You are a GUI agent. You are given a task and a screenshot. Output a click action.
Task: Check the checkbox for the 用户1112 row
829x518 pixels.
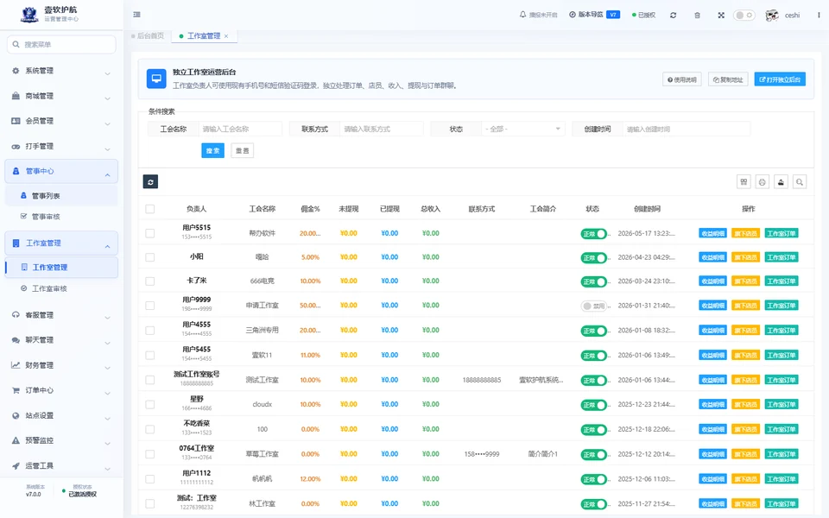click(150, 479)
